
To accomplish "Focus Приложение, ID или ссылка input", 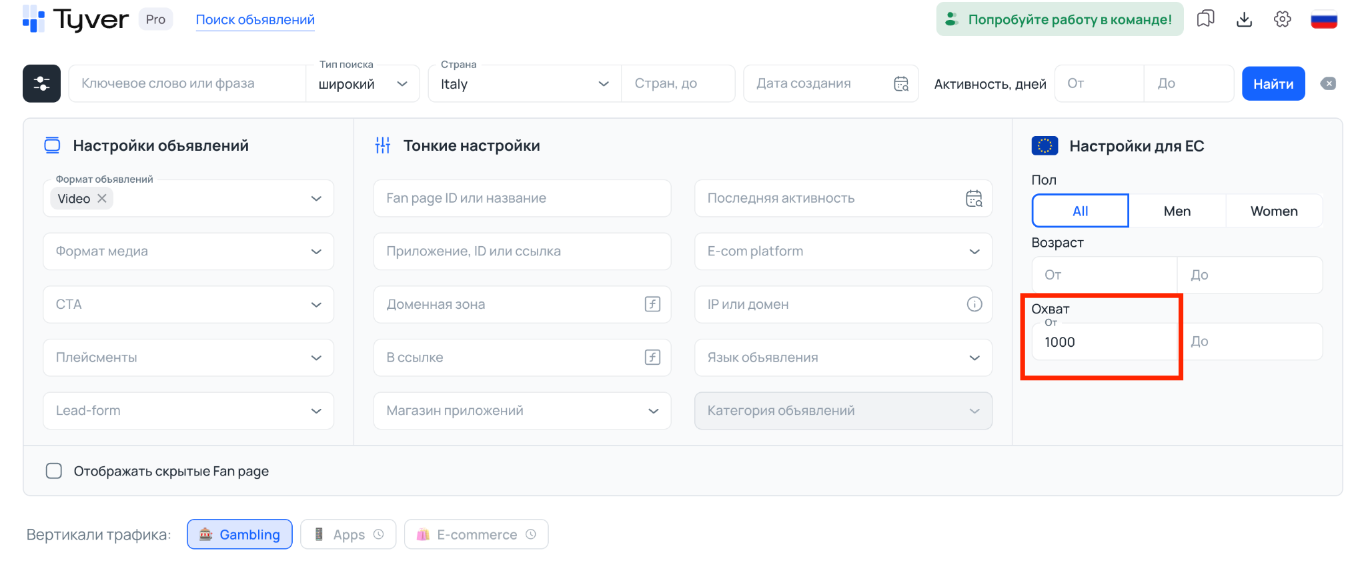I will 522,251.
